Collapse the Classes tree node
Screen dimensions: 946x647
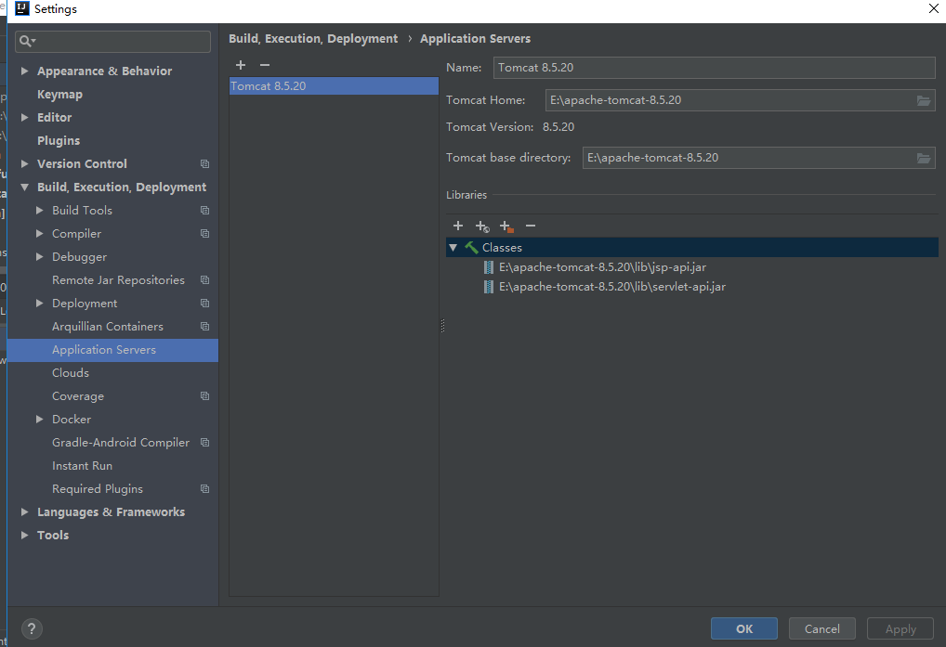tap(453, 247)
